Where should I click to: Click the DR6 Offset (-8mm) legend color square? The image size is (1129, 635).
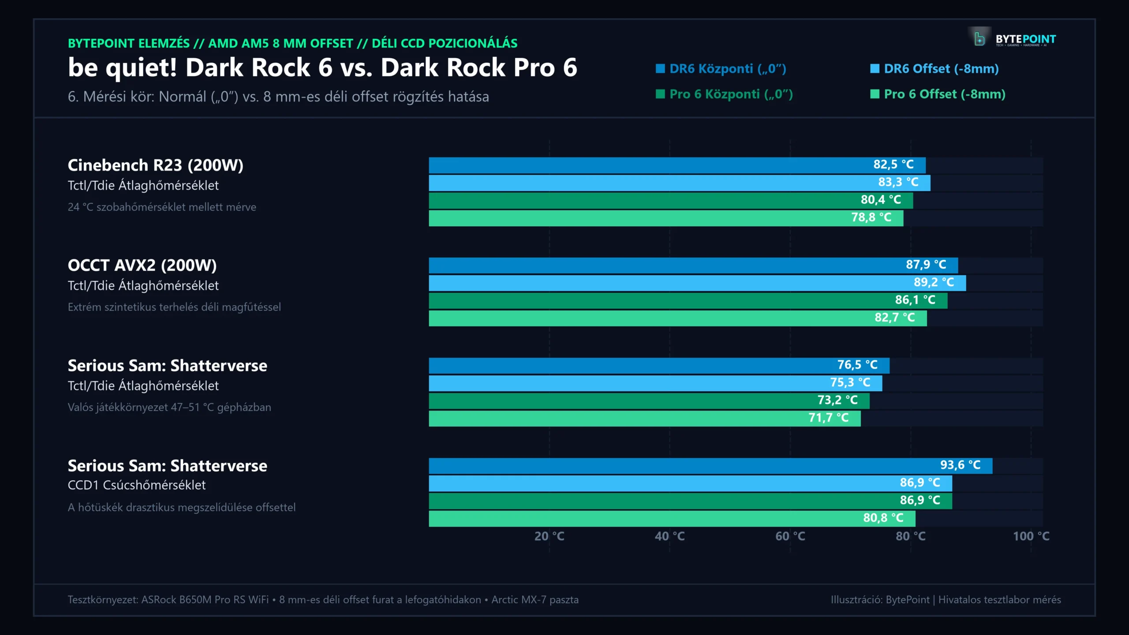[x=875, y=68]
